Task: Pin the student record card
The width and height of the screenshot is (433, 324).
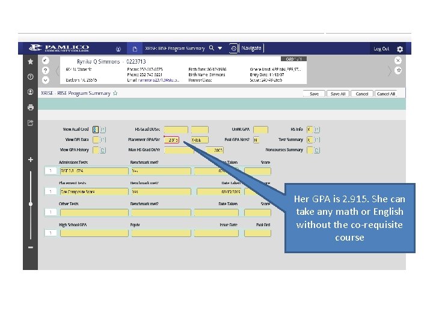Action: click(x=45, y=61)
